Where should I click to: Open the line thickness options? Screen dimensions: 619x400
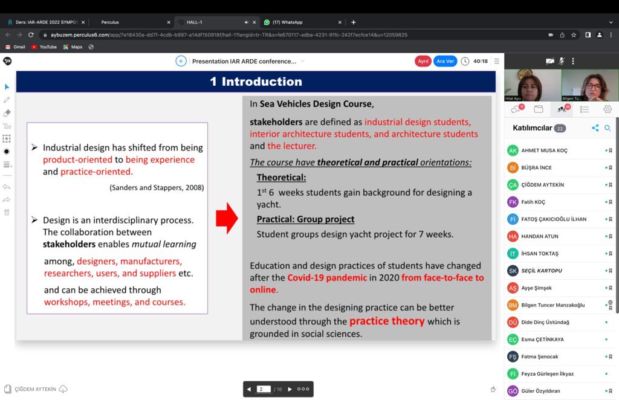(x=7, y=164)
